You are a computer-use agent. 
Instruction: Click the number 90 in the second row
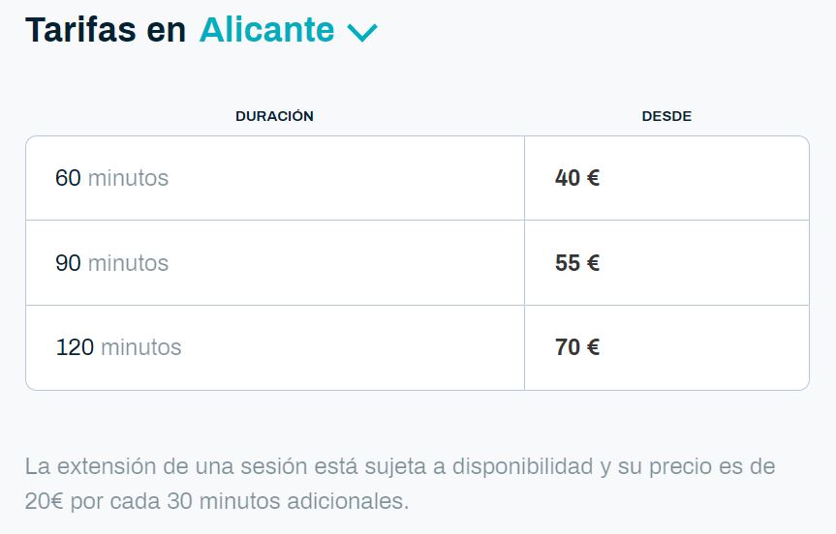[x=68, y=263]
